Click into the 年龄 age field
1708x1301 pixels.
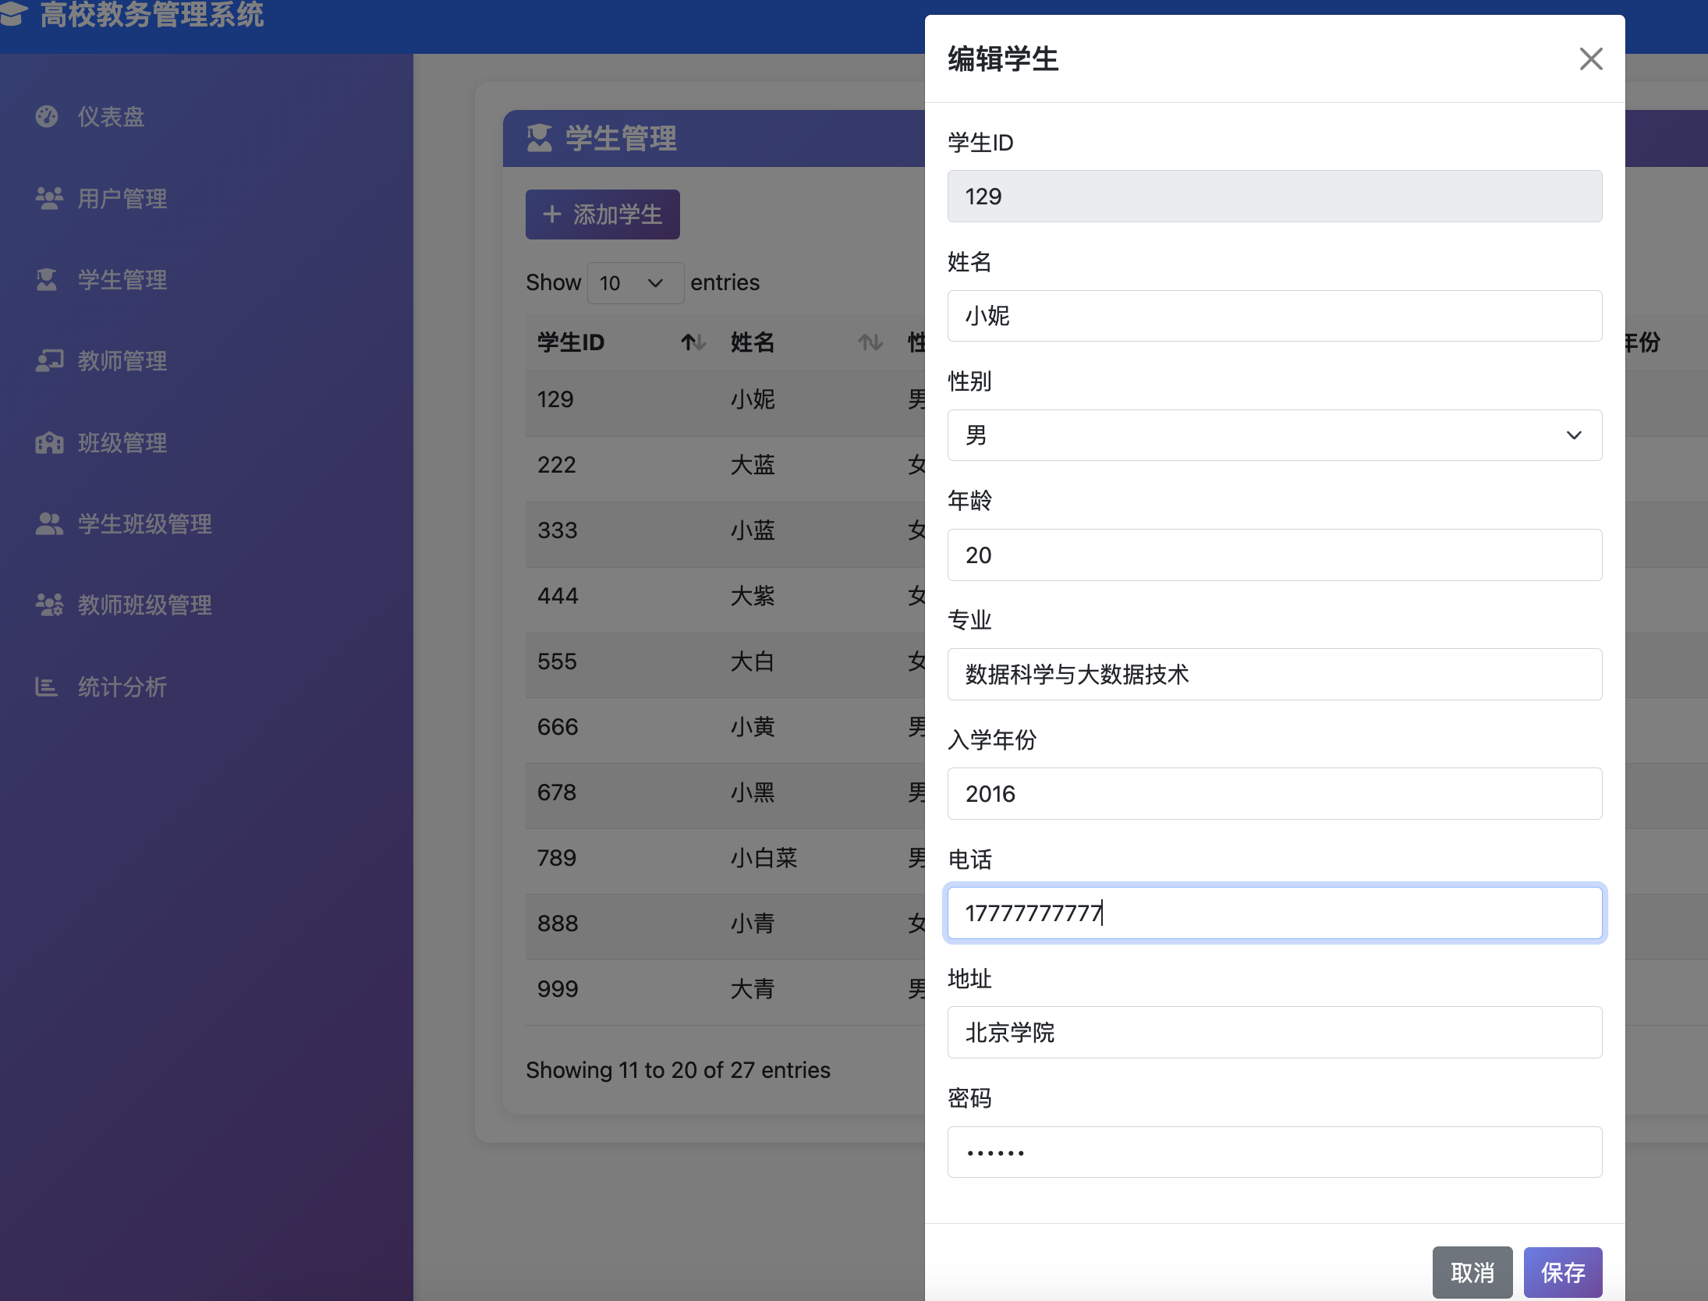[x=1274, y=555]
